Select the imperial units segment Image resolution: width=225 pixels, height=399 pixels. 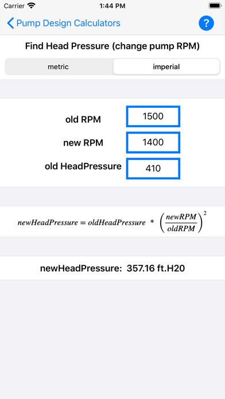tap(166, 66)
